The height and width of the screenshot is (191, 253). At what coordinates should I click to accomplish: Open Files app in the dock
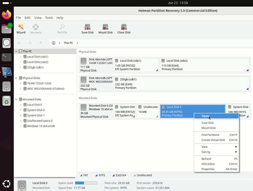[7, 29]
